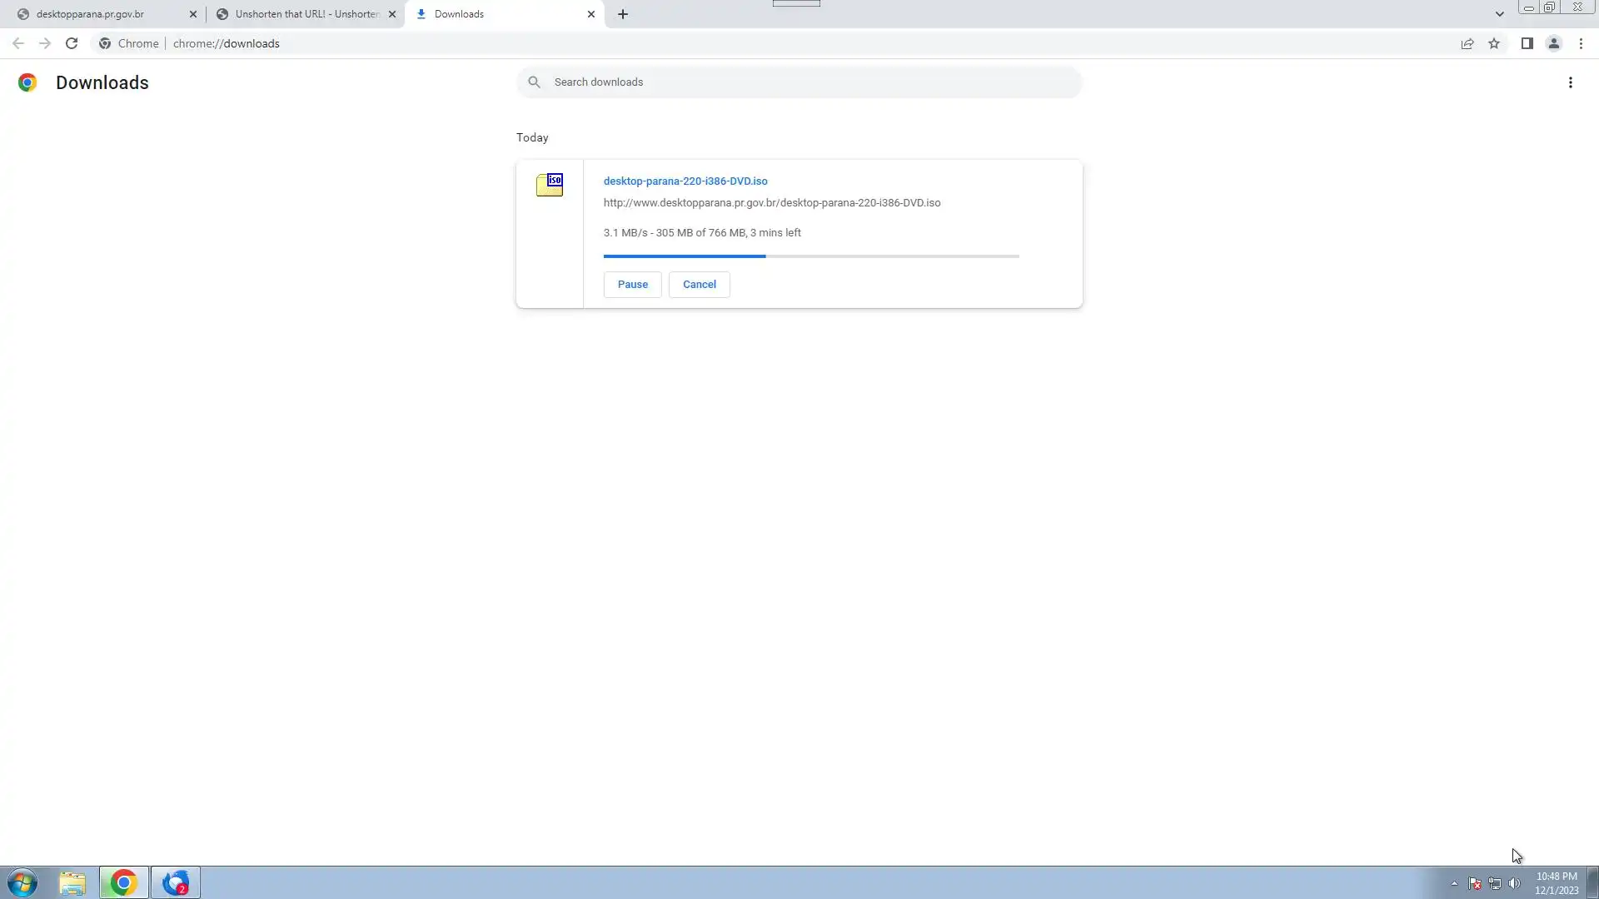Open the share page icon

1467,43
